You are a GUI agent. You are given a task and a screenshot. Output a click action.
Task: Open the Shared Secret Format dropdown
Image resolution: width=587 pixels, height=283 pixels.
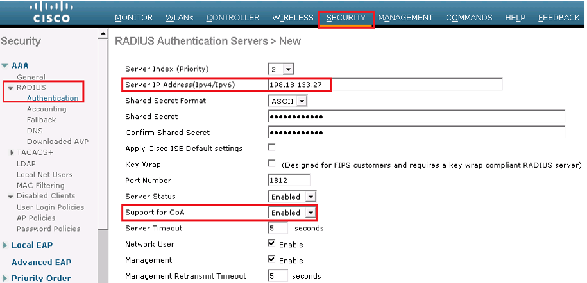click(287, 101)
